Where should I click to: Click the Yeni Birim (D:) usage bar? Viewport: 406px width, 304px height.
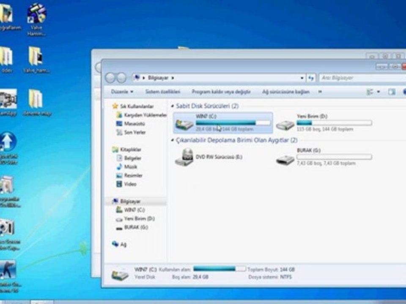pyautogui.click(x=334, y=123)
